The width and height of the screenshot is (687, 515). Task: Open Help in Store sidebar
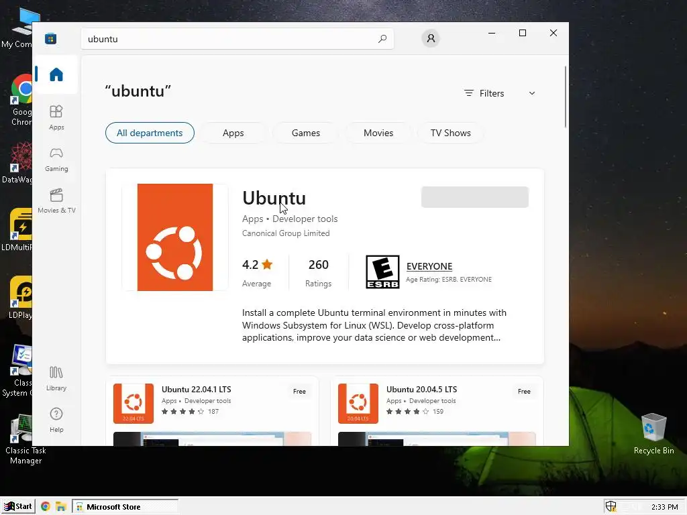[56, 420]
